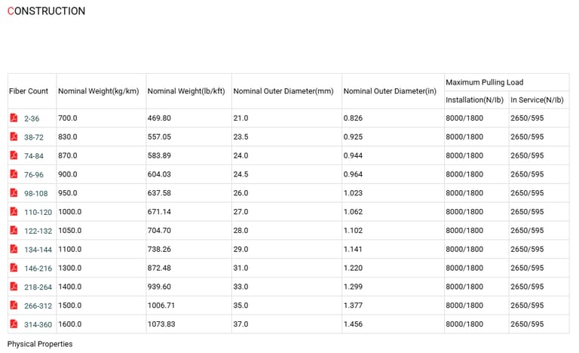This screenshot has height=353, width=579.
Task: Follow the 146-216 fiber count link
Action: [x=38, y=268]
